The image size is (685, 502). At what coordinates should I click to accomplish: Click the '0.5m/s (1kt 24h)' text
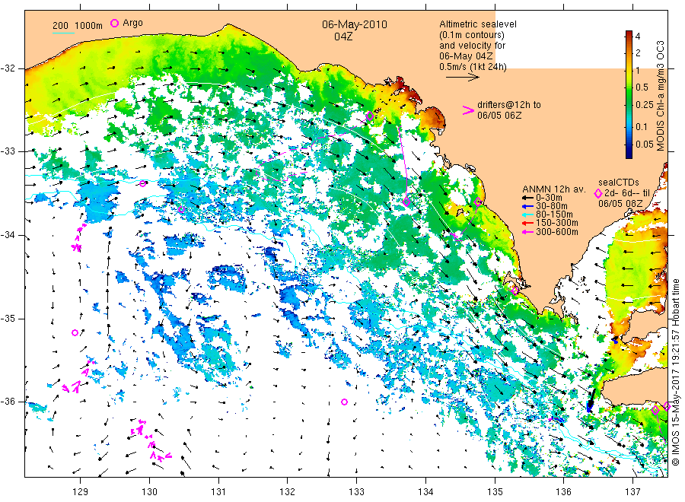click(x=473, y=67)
